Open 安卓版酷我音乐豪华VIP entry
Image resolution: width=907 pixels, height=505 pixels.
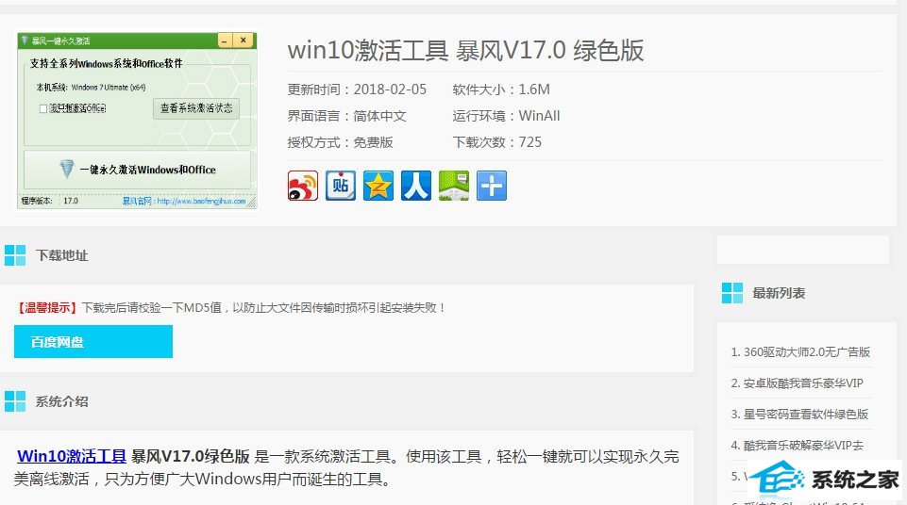pos(797,383)
